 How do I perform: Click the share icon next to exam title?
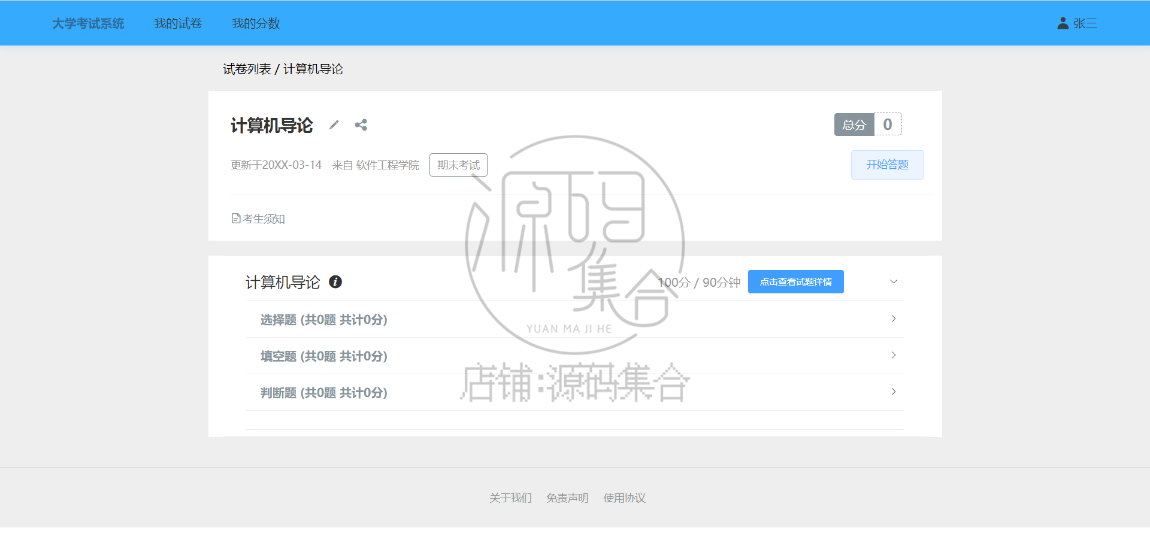point(361,125)
